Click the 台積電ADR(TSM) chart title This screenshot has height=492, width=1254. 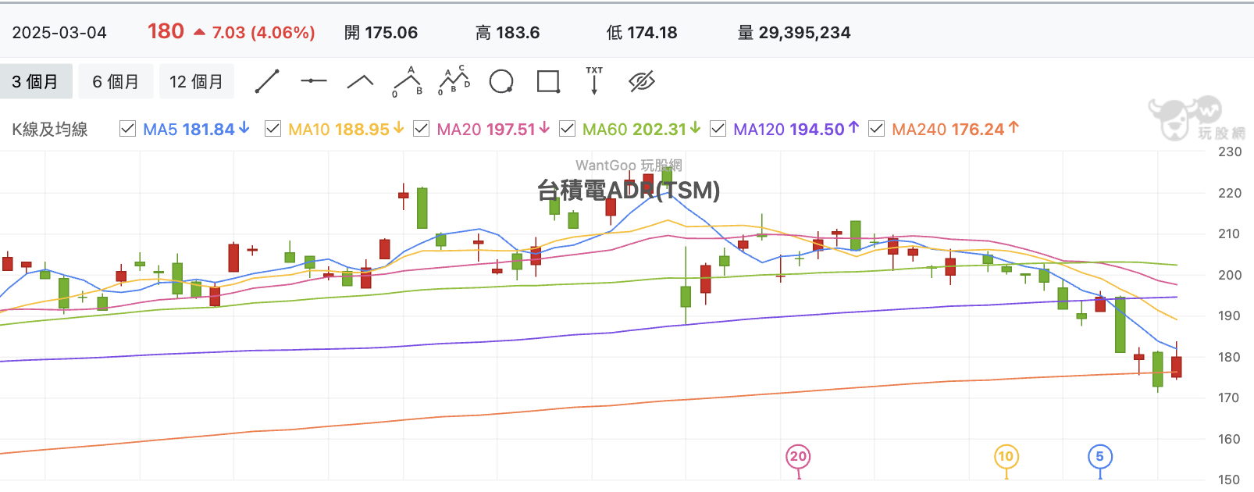tap(629, 190)
